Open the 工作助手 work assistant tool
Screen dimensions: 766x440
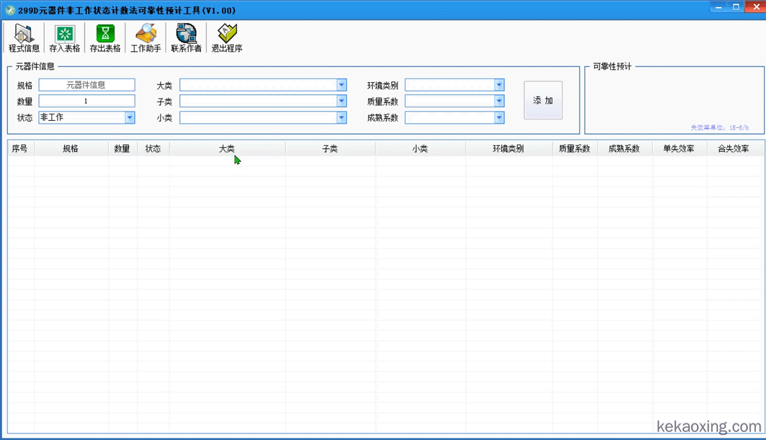(x=146, y=38)
